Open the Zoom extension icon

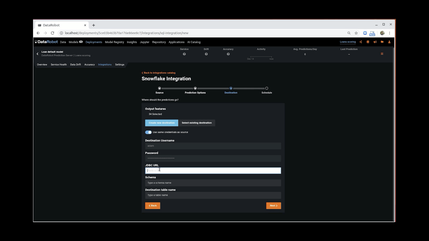pos(365,33)
